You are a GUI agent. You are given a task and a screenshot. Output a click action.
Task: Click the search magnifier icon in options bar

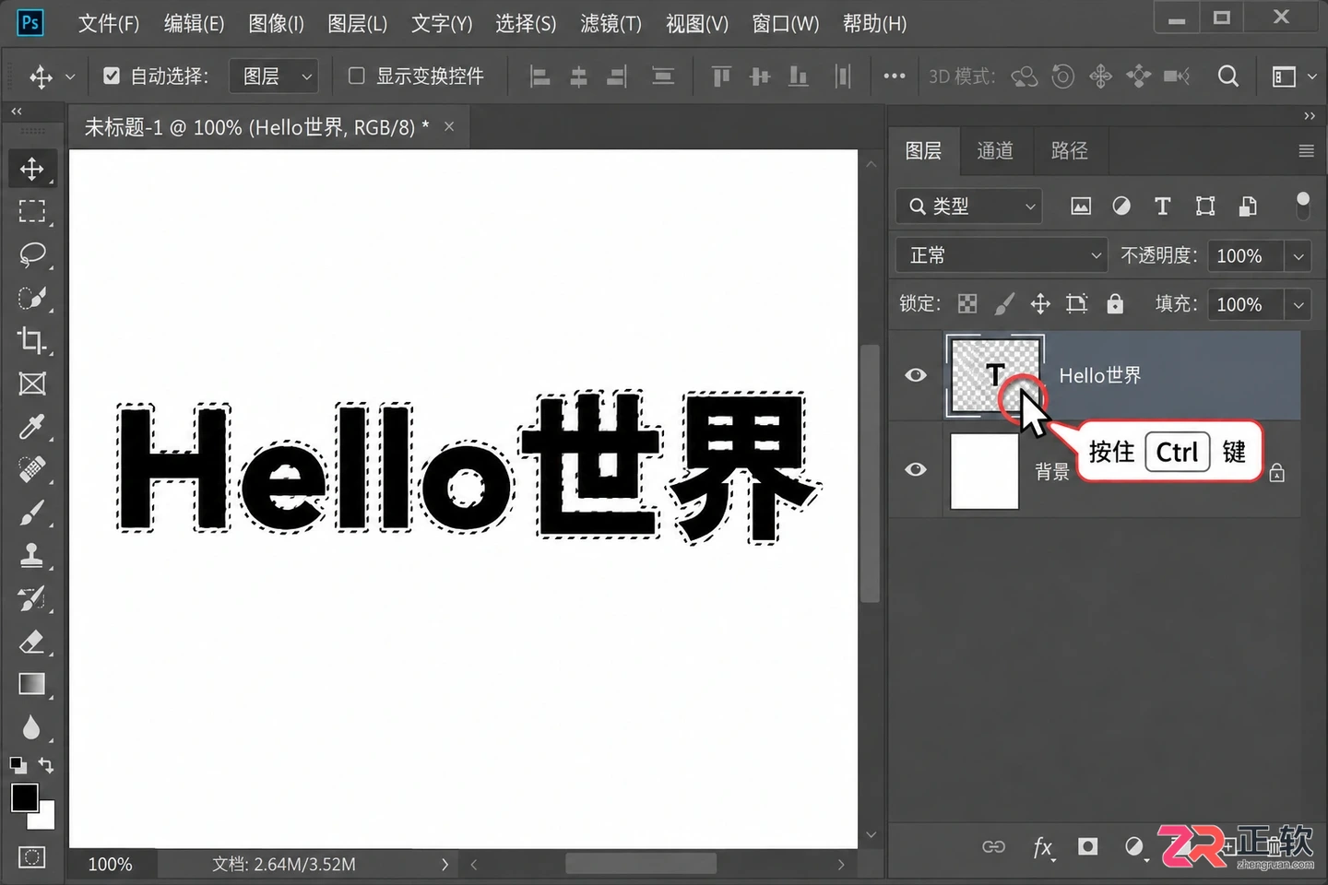pyautogui.click(x=1227, y=76)
